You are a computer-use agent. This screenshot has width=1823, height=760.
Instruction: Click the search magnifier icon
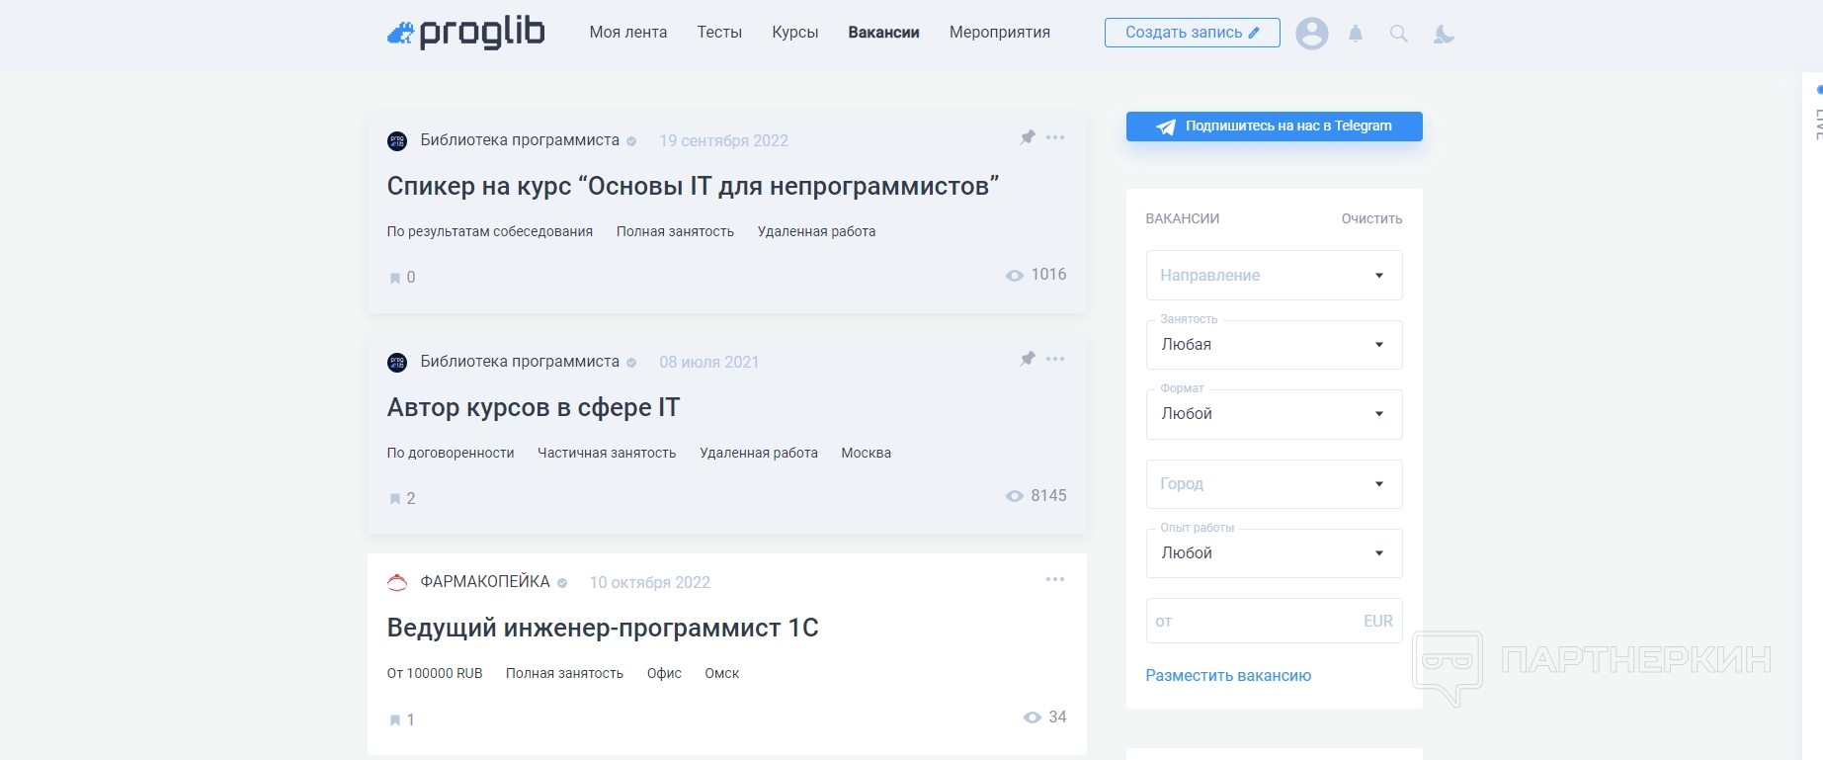click(1398, 34)
